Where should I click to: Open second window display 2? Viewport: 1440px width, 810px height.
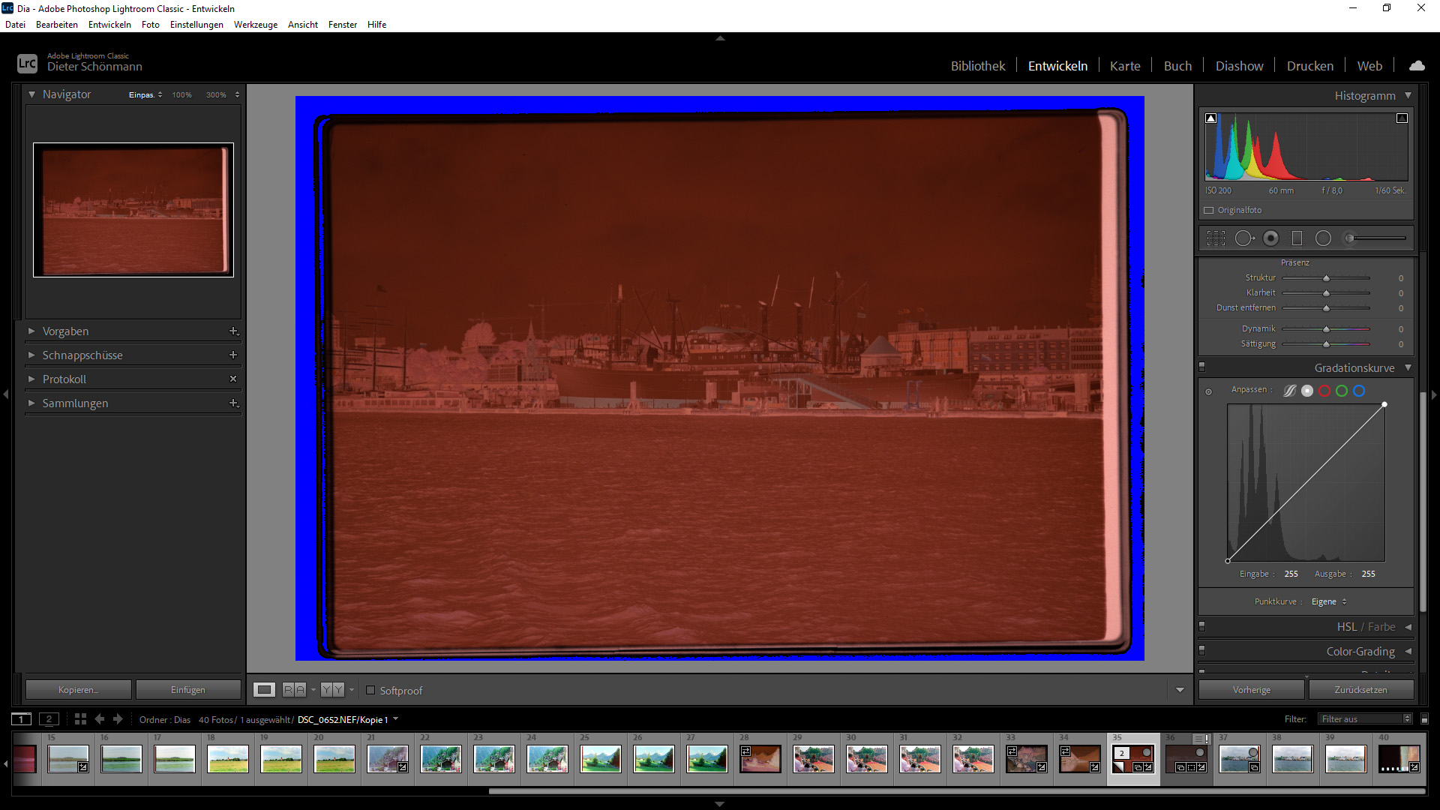tap(49, 718)
